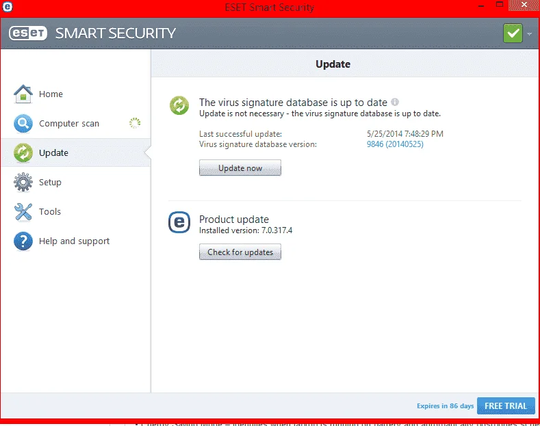Click the title bar ESET app icon
Viewport: 540px width, 426px height.
pyautogui.click(x=8, y=7)
